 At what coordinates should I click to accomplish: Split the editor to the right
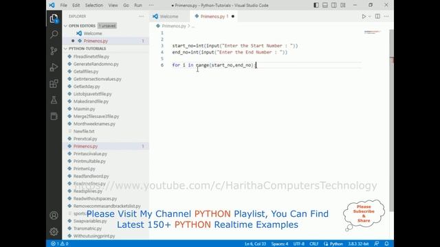click(377, 16)
